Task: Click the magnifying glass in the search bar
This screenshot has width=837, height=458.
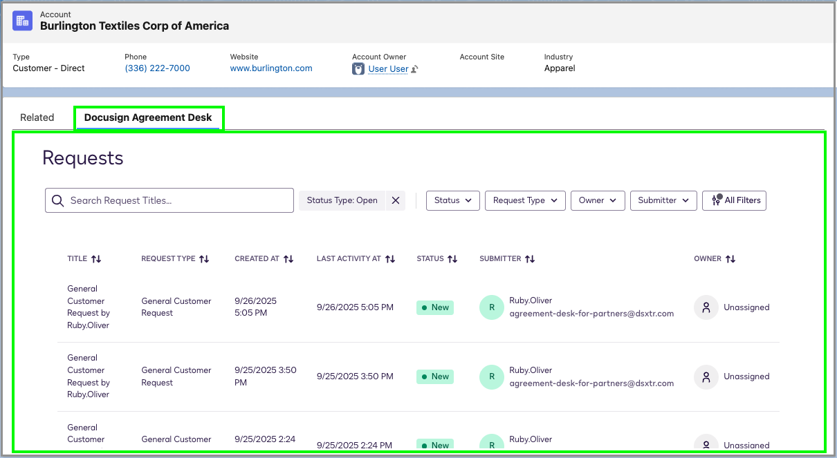Action: coord(57,200)
